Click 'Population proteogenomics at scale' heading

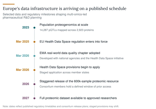pyautogui.click(x=64, y=25)
